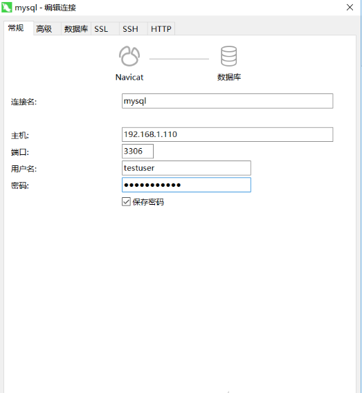Click the 端口: label

coord(20,152)
